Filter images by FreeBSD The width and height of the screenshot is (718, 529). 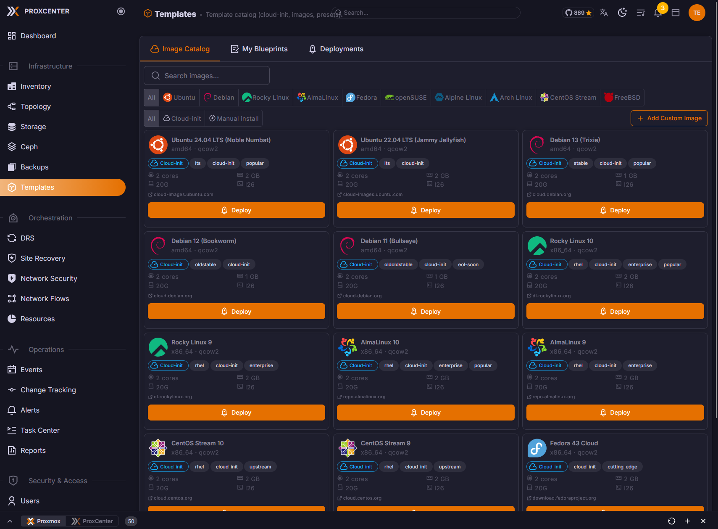point(622,98)
